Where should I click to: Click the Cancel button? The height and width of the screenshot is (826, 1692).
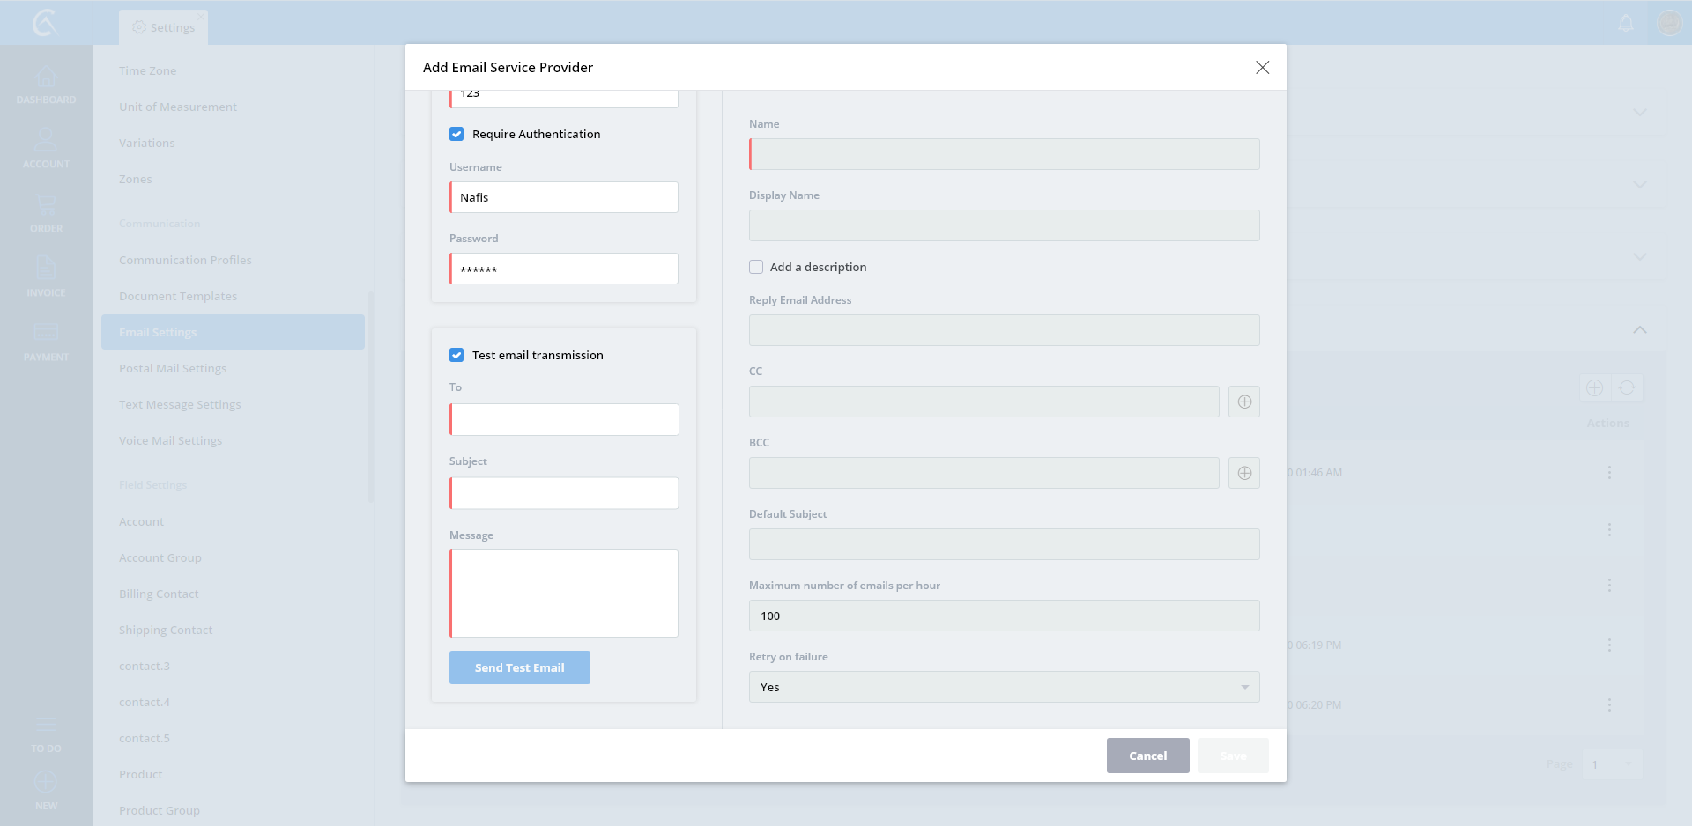tap(1147, 756)
